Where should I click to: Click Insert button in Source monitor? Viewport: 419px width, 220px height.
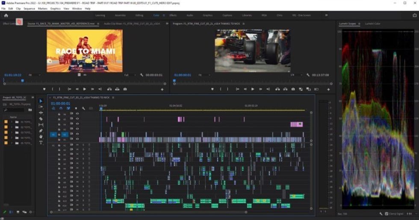[109, 89]
